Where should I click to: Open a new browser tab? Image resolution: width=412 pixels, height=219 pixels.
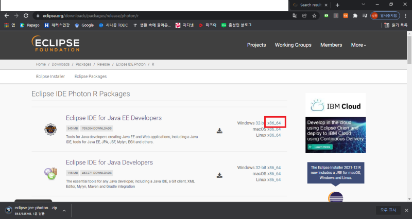[338, 5]
